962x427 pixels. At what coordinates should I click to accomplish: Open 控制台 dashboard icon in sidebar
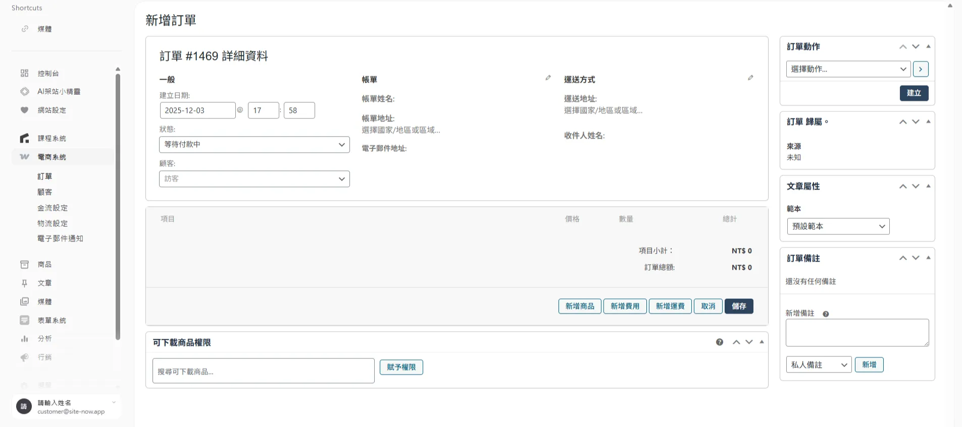[x=24, y=74]
